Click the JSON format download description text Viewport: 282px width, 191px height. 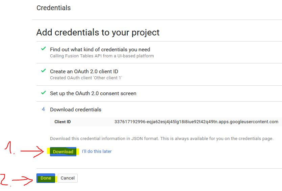coord(162,139)
